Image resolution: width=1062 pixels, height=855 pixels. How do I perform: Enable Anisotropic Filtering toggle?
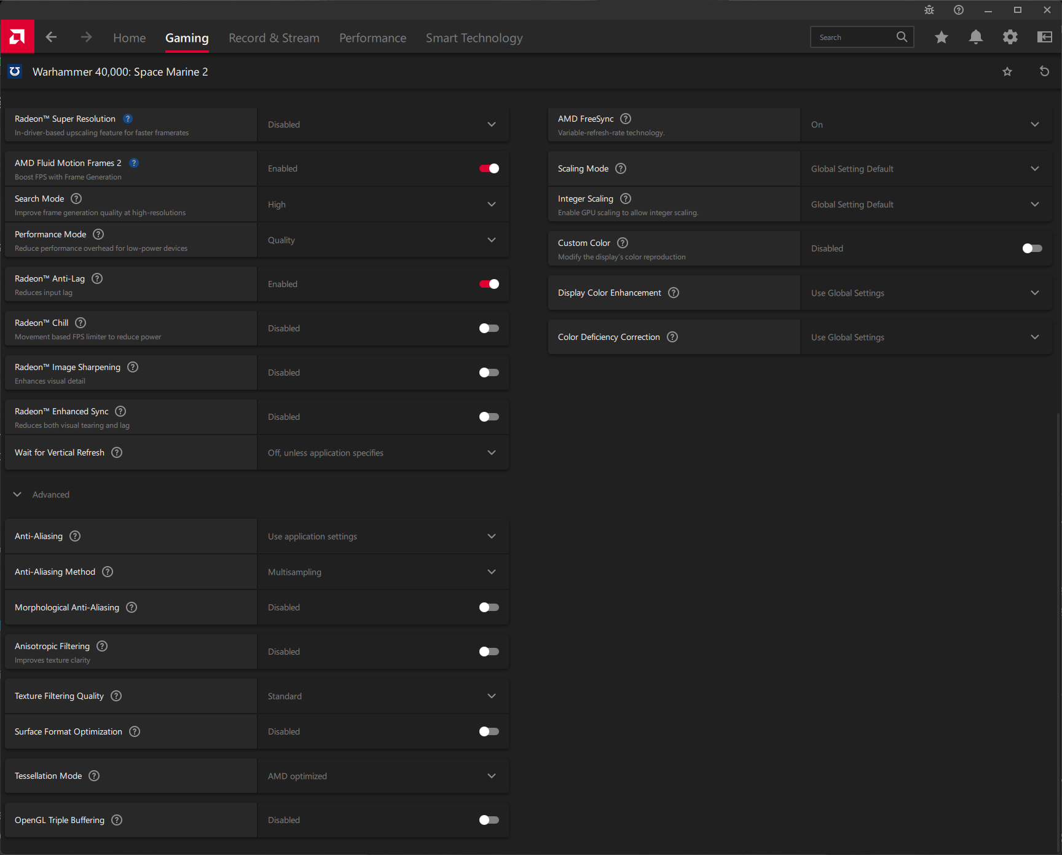pyautogui.click(x=489, y=652)
